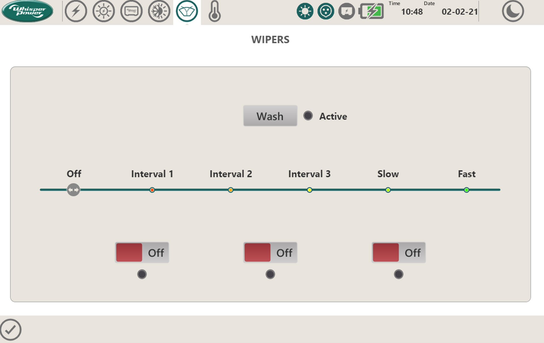Click the wiper slider handle at Off

(73, 190)
